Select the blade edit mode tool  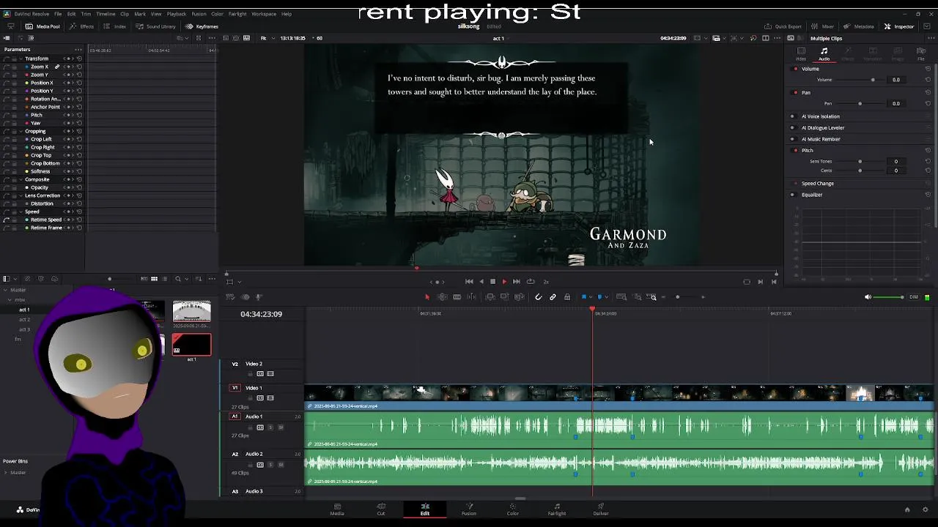pyautogui.click(x=457, y=297)
